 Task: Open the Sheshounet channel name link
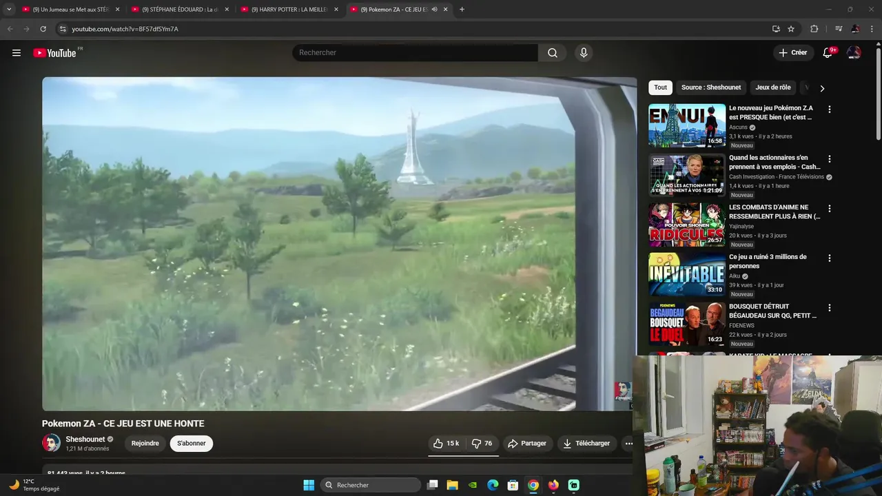[85, 440]
